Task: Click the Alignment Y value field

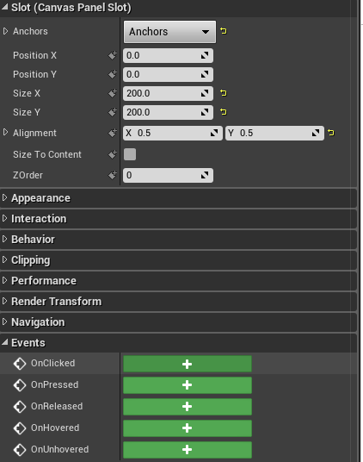Action: [274, 133]
